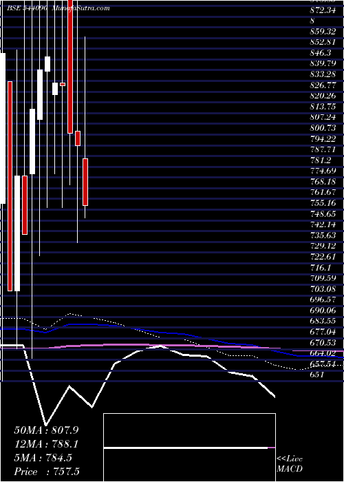The height and width of the screenshot is (482, 344).
Task: Click the 748.65 price axis label
Action: tap(322, 213)
